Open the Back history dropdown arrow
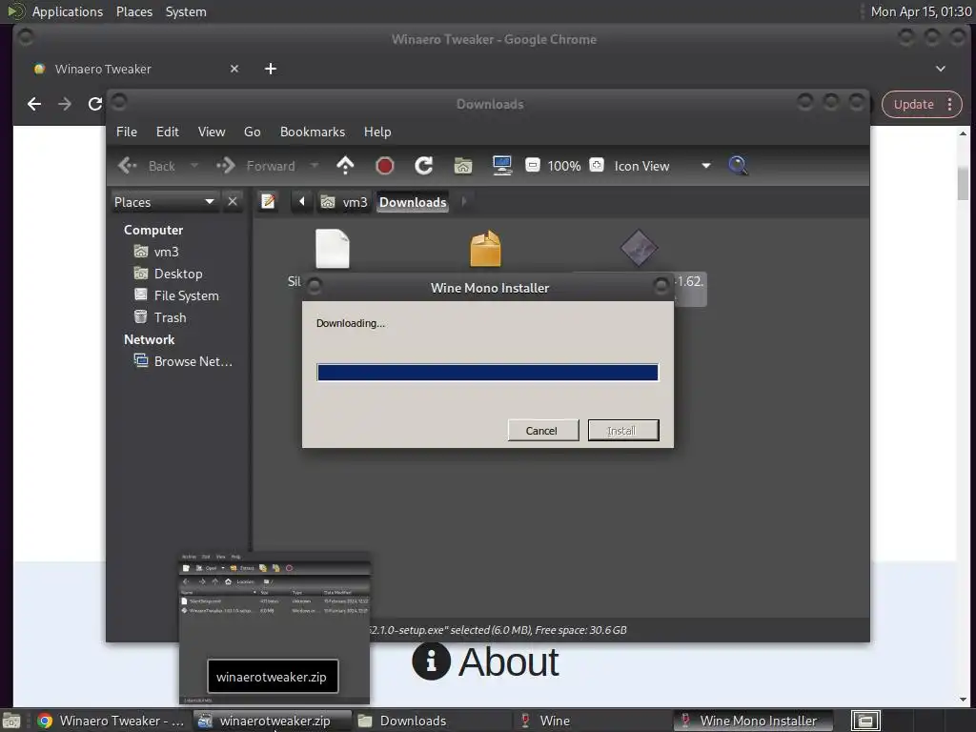Image resolution: width=976 pixels, height=732 pixels. [194, 166]
